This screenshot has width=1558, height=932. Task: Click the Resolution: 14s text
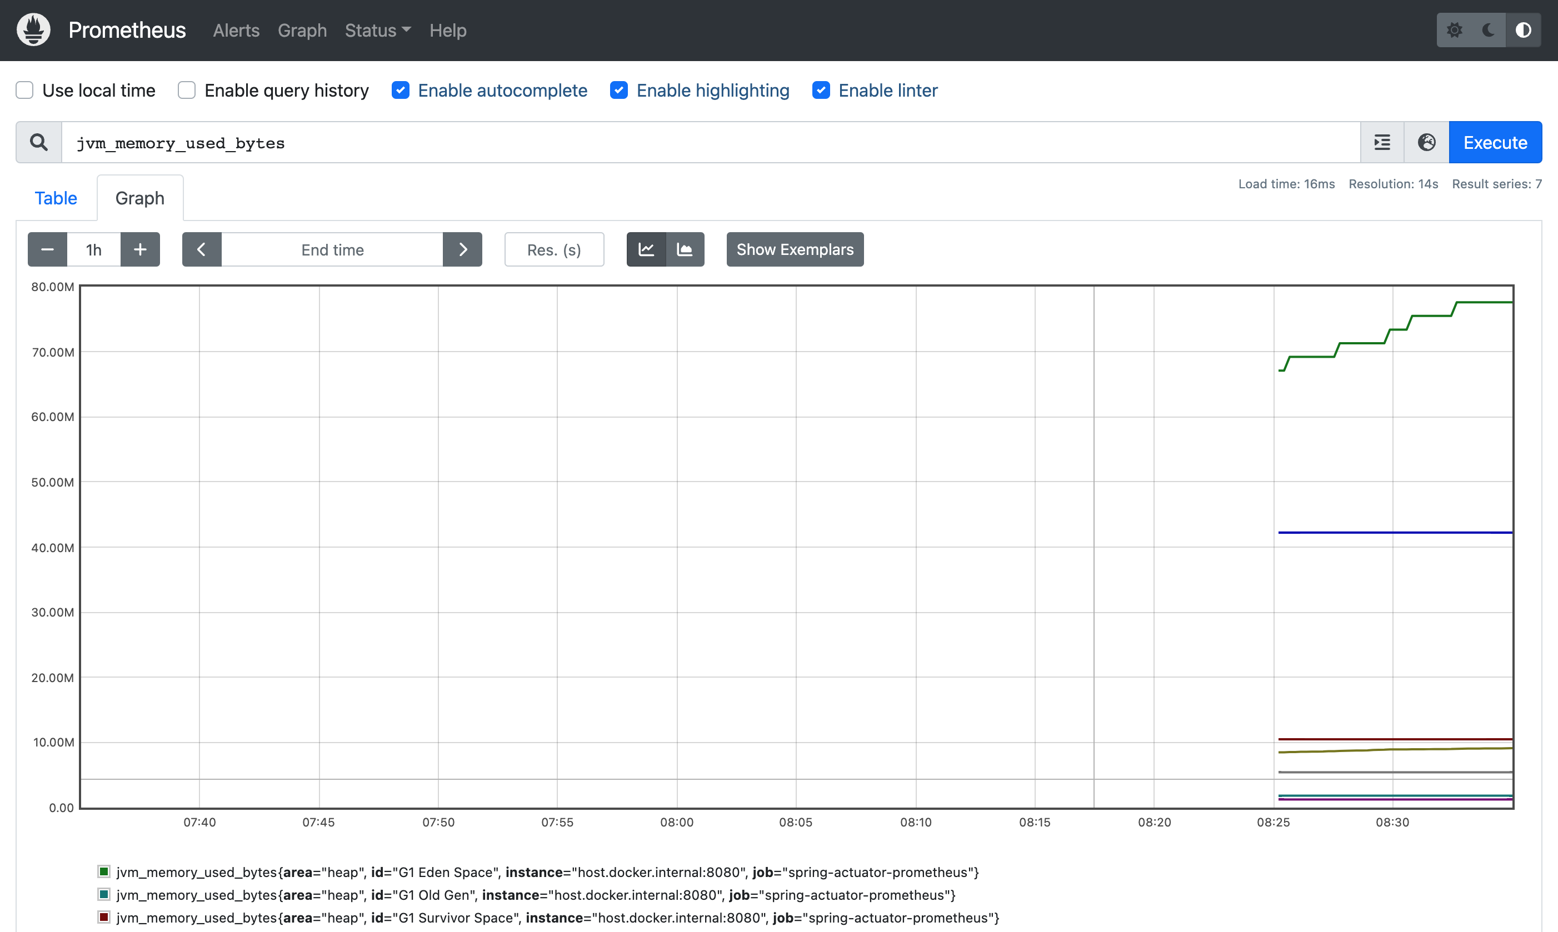point(1393,183)
